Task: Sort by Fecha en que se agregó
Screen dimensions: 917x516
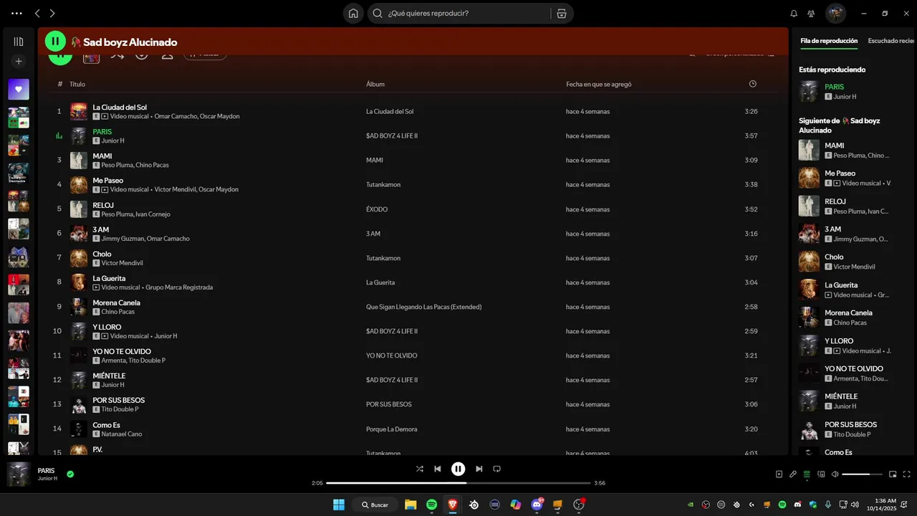Action: 598,84
